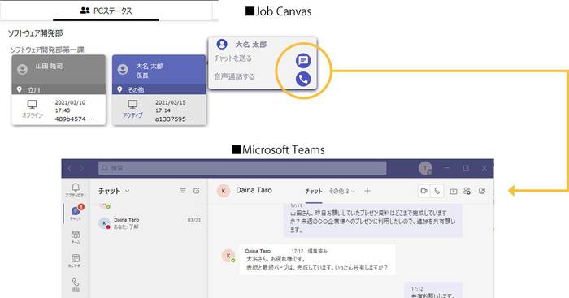Click location pin next to 立川
This screenshot has height=298, width=569.
[20, 89]
